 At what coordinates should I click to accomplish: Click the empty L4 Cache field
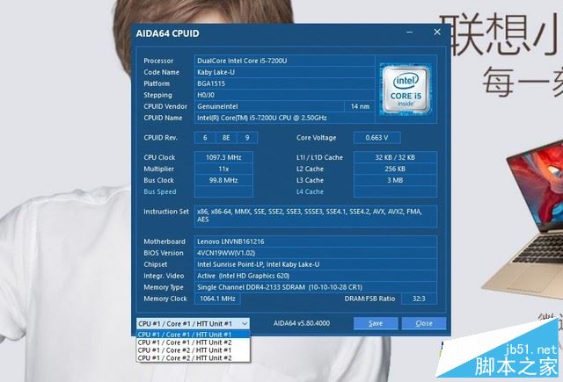point(395,191)
